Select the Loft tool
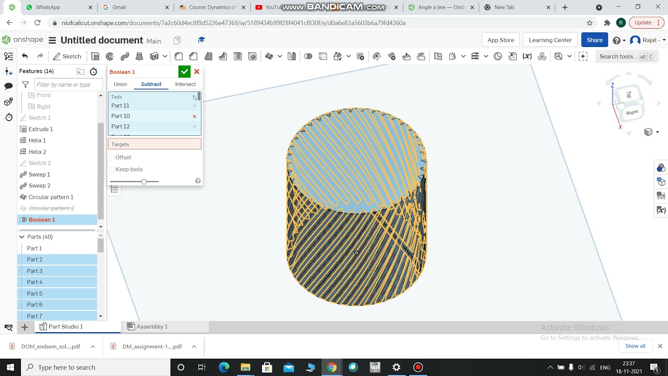This screenshot has width=668, height=376. [x=139, y=56]
